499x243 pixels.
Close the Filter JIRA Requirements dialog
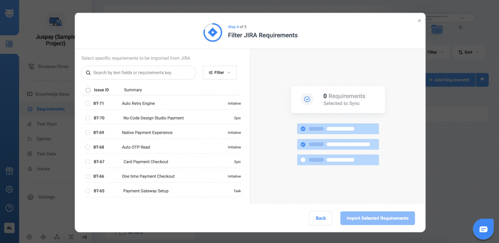[419, 21]
